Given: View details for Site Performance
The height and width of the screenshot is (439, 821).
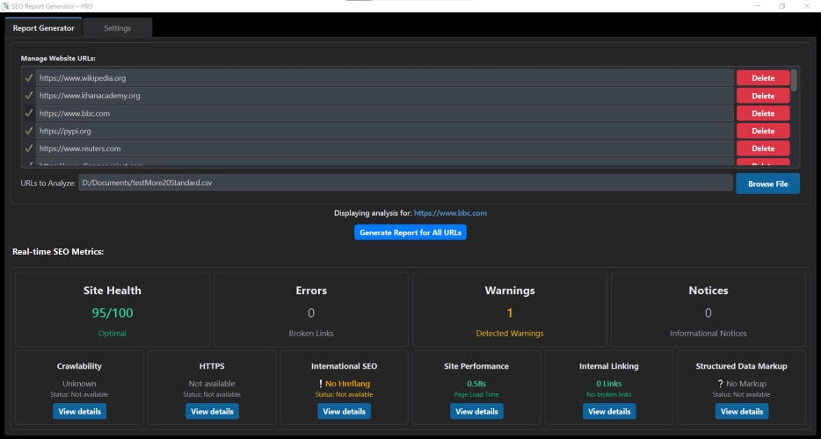Looking at the screenshot, I should (476, 411).
